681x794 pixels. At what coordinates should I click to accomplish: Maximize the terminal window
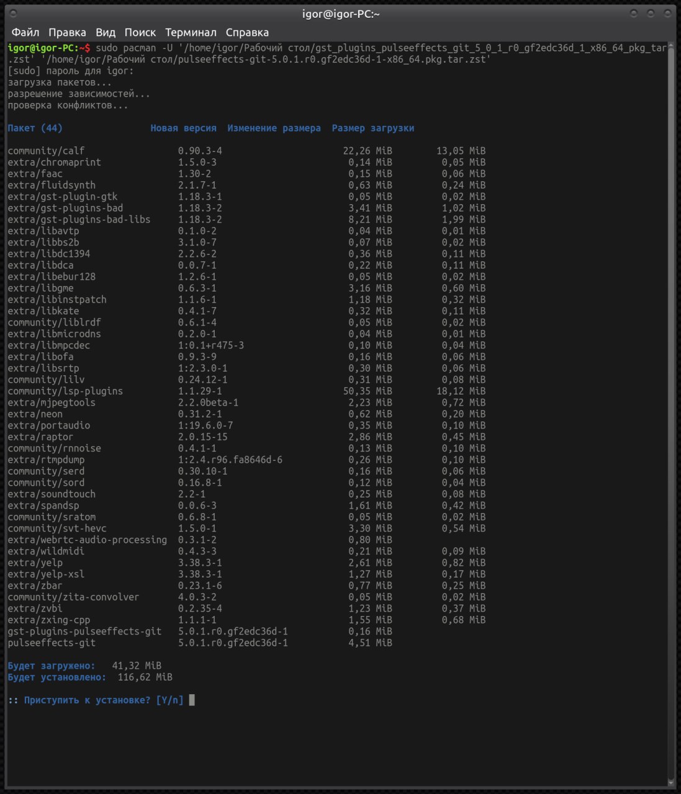[651, 13]
